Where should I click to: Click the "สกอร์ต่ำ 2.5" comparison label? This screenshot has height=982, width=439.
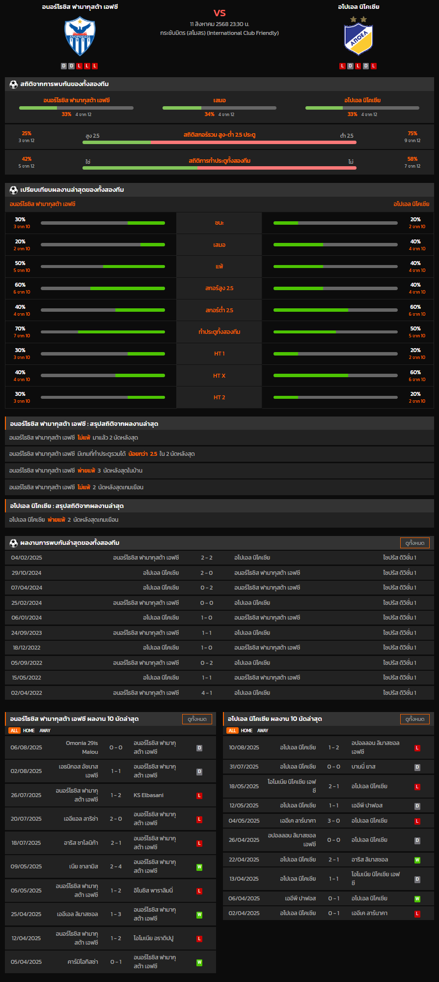pos(219,310)
